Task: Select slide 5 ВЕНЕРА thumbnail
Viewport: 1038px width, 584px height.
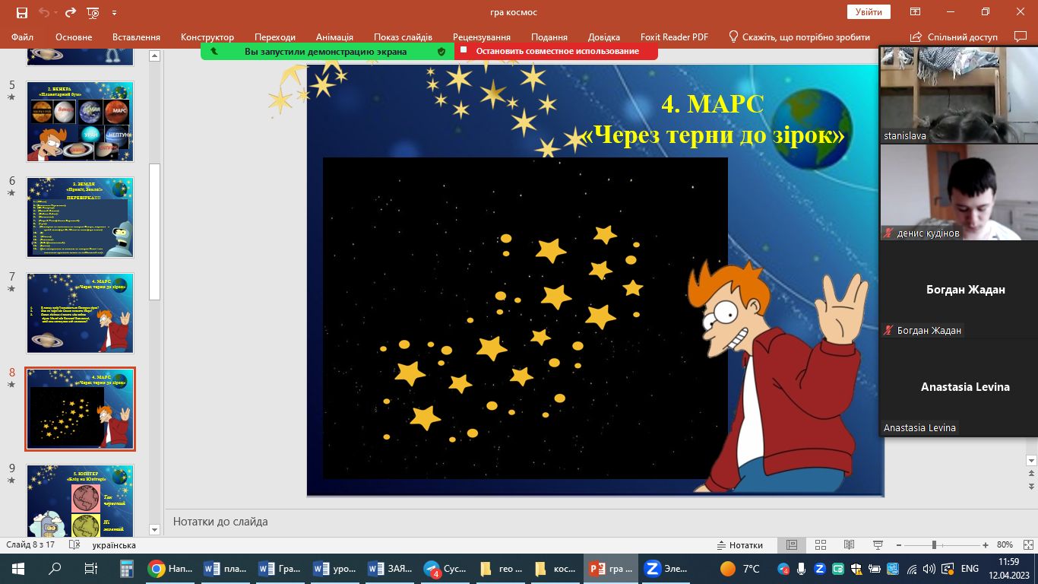Action: [x=81, y=122]
